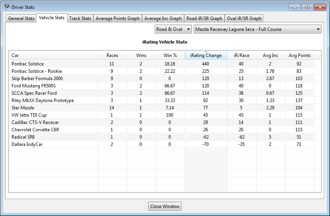Image resolution: width=330 pixels, height=216 pixels.
Task: Select the Ford Mustang FR500S row
Action: pos(165,86)
